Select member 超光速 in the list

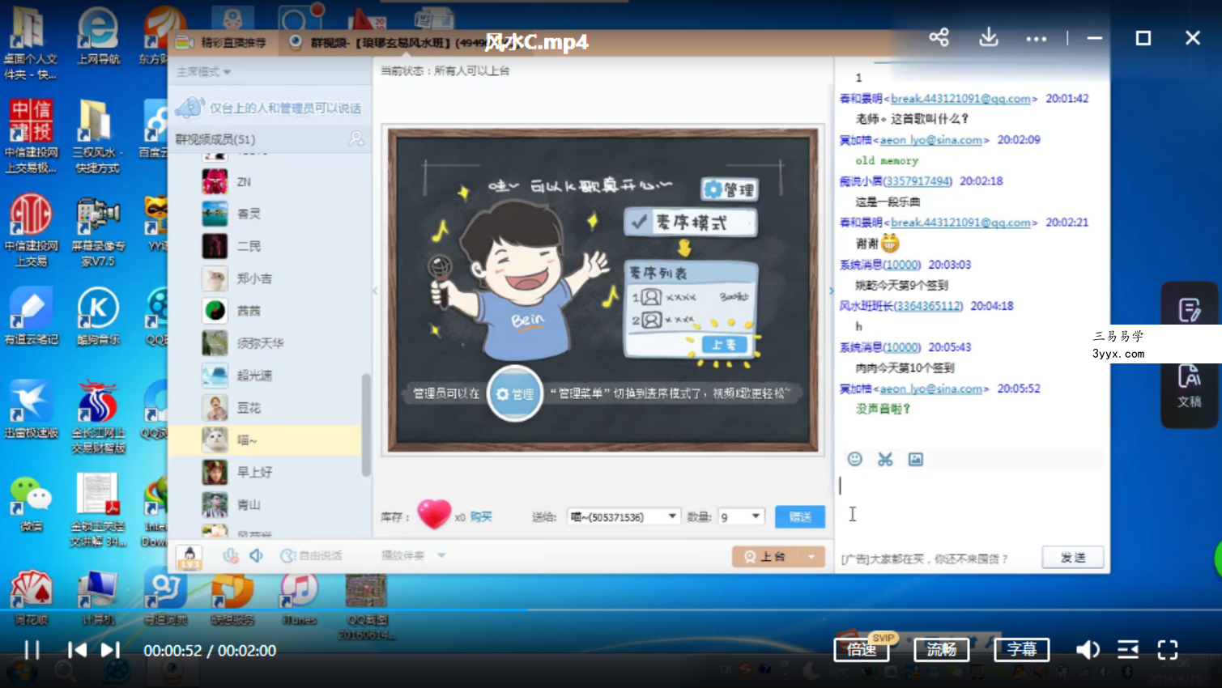266,376
